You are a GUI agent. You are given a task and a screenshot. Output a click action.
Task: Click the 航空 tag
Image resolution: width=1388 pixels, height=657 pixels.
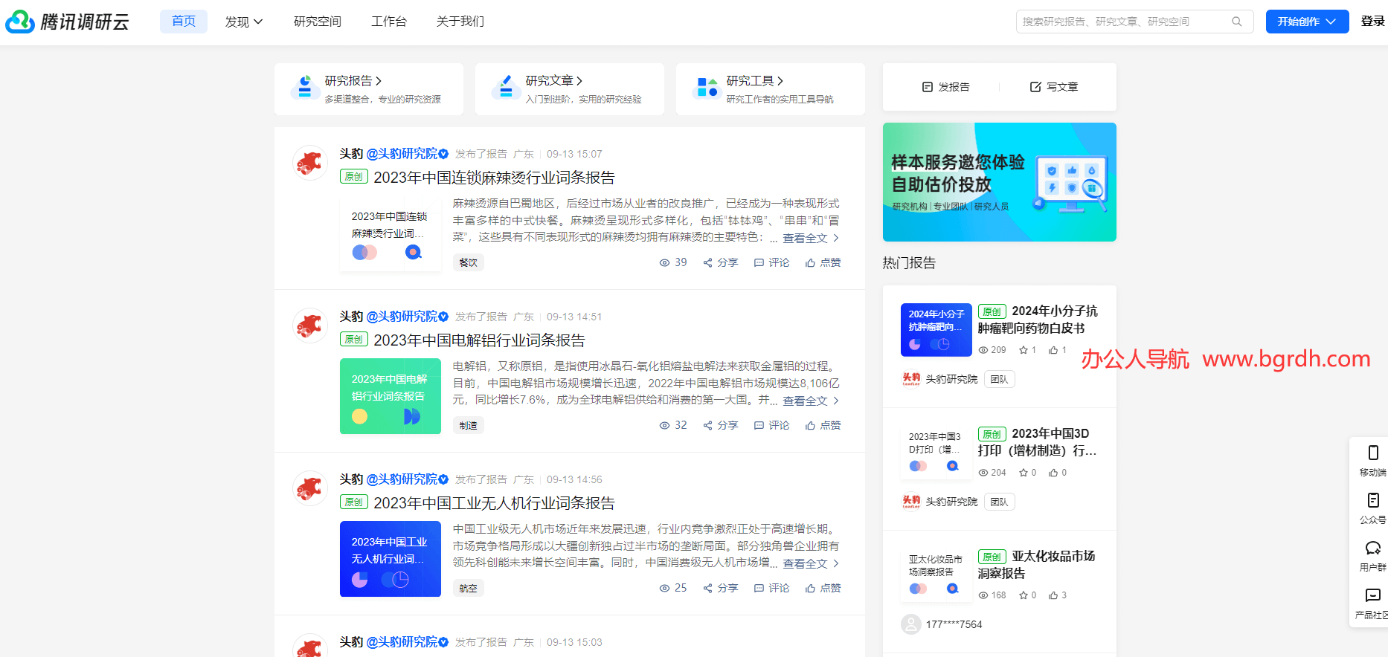[x=469, y=588]
